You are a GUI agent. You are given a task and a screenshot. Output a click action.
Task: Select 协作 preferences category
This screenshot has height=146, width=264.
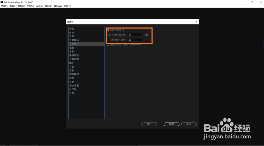pos(86,52)
